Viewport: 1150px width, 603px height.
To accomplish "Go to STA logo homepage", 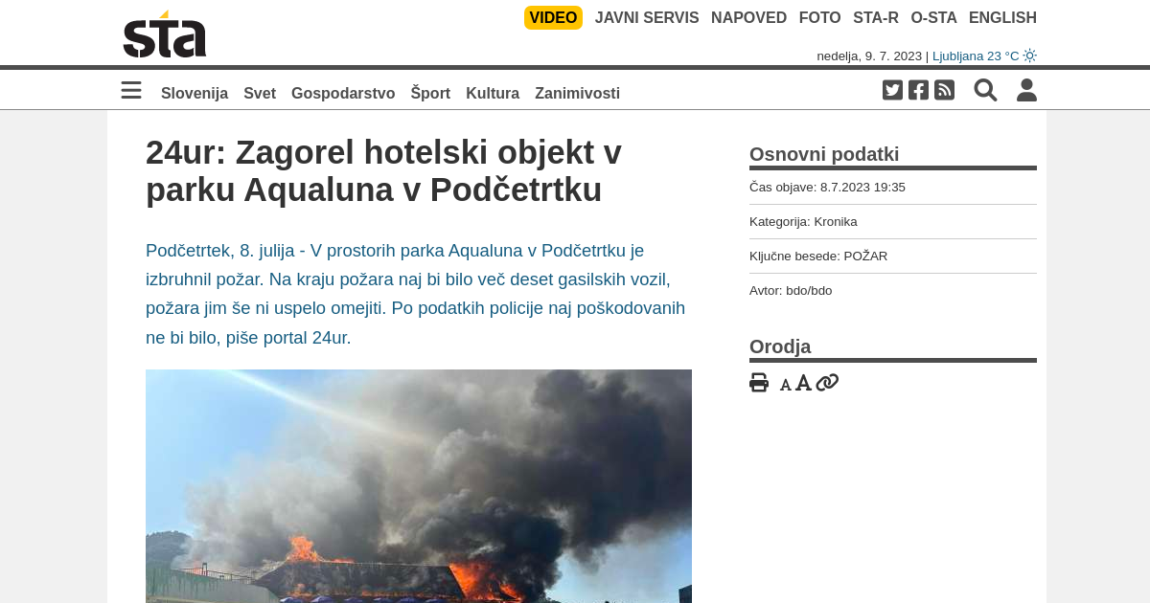I will [165, 34].
